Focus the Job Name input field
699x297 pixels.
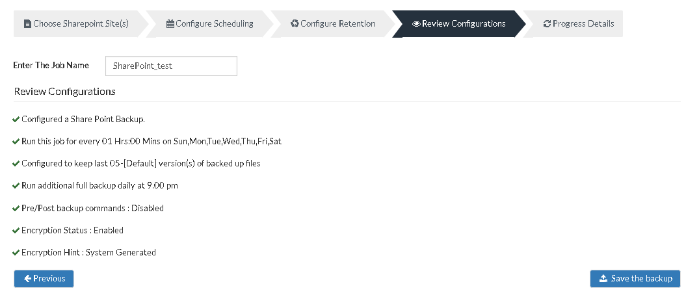click(171, 66)
